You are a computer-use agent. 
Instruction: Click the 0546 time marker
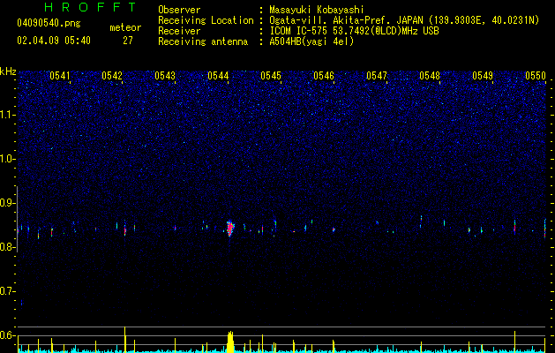pyautogui.click(x=324, y=76)
